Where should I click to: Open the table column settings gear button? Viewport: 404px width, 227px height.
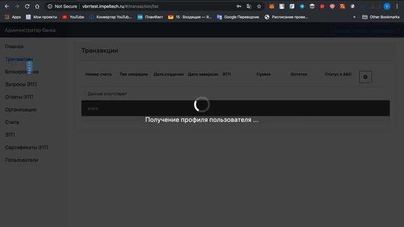tap(365, 77)
